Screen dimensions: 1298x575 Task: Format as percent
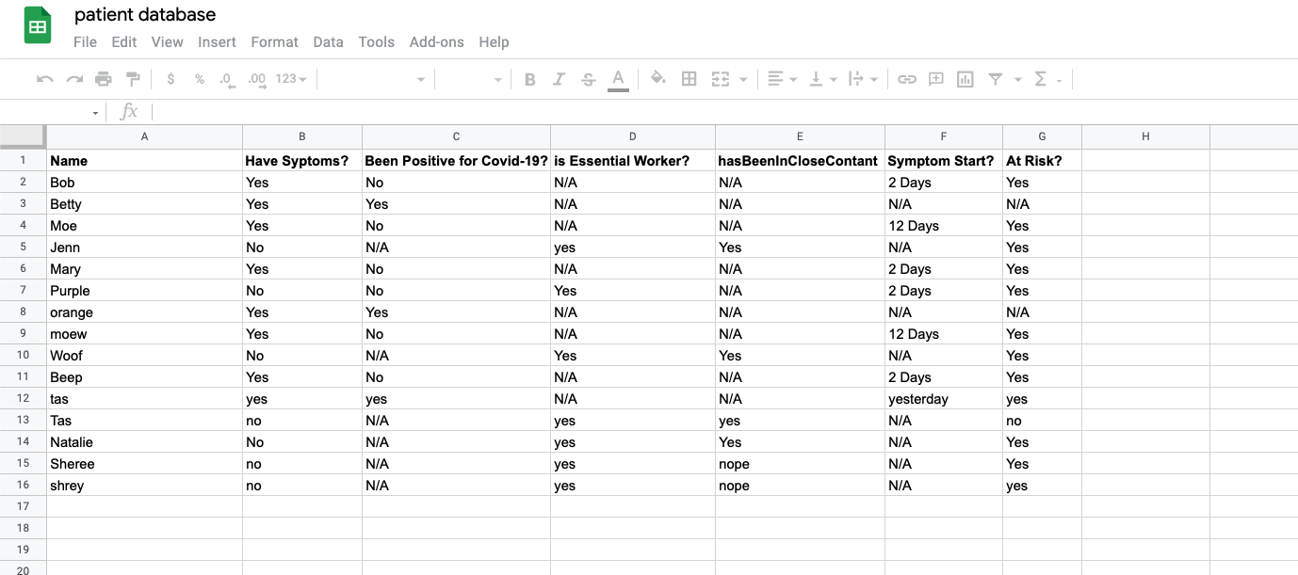pos(200,80)
